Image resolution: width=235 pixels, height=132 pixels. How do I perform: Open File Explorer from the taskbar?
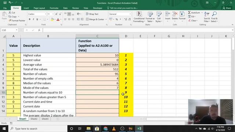tap(88, 129)
